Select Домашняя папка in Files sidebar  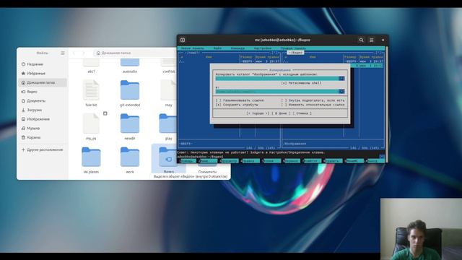click(43, 82)
